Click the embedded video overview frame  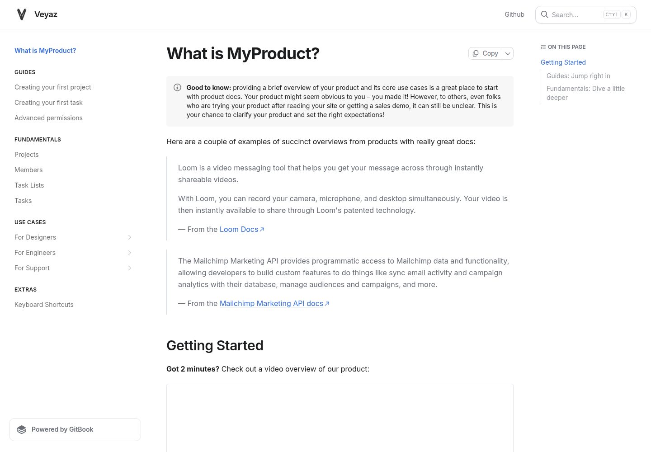point(340,418)
